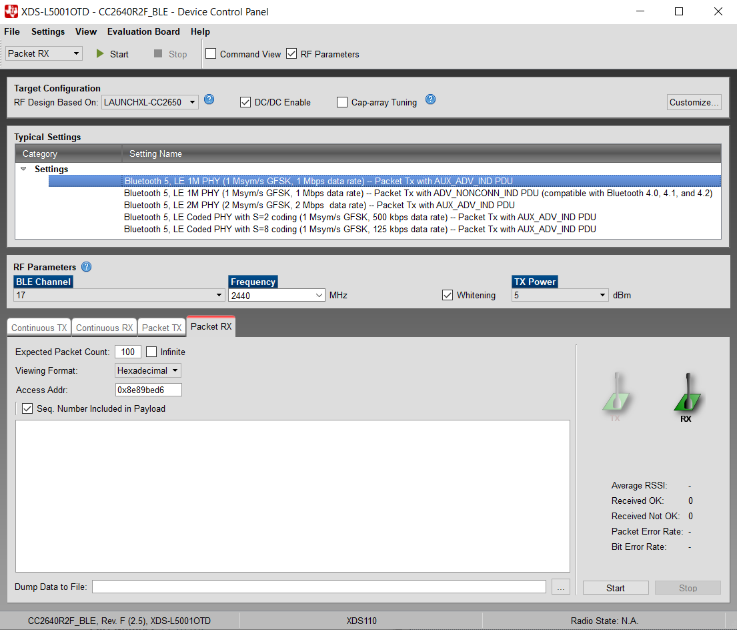Screen dimensions: 737x630
Task: Enable Cap-array Tuning checkbox
Action: point(342,102)
